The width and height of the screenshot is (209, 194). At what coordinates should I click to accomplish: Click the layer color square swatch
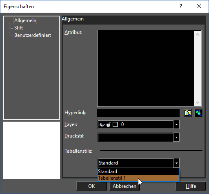click(115, 124)
